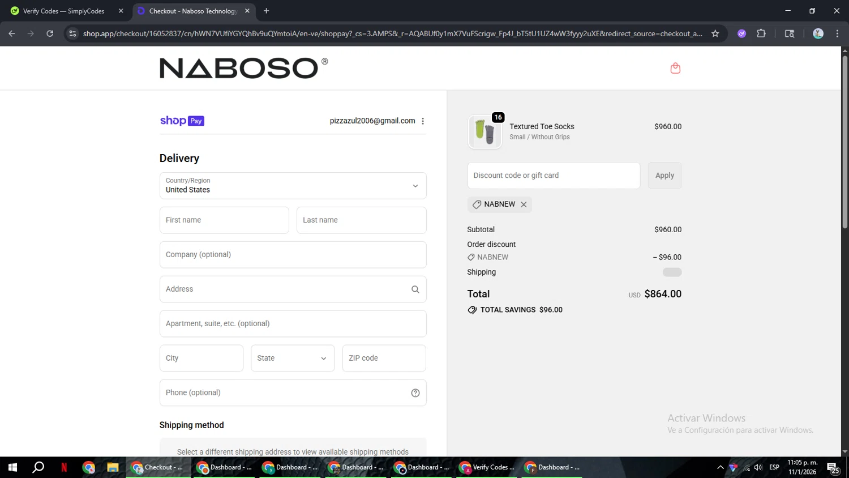
Task: Launch Netflix from the taskbar
Action: click(x=64, y=467)
